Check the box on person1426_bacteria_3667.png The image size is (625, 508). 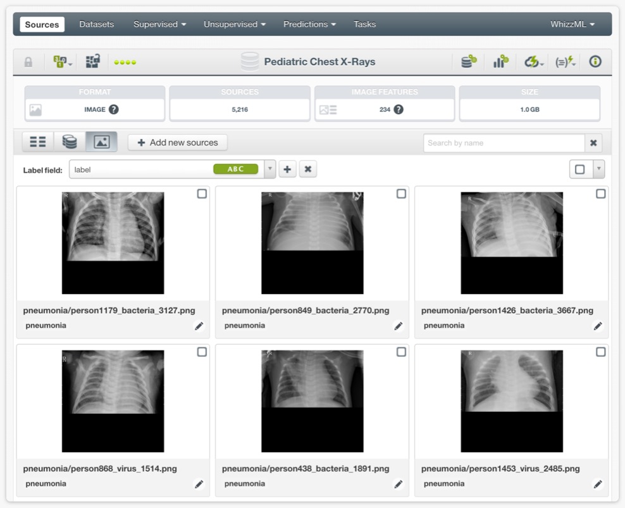600,194
